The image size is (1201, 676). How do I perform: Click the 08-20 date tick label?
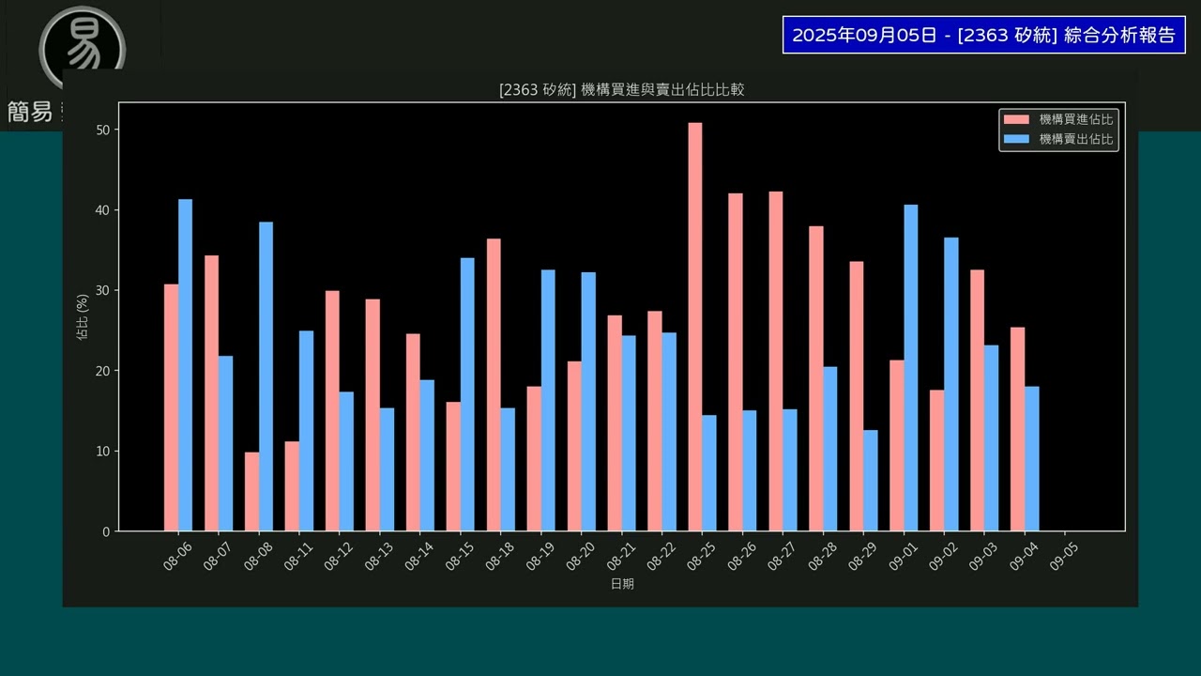[x=581, y=556]
